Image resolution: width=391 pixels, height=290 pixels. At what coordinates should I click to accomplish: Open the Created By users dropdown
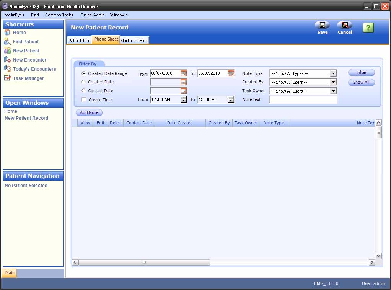point(333,82)
